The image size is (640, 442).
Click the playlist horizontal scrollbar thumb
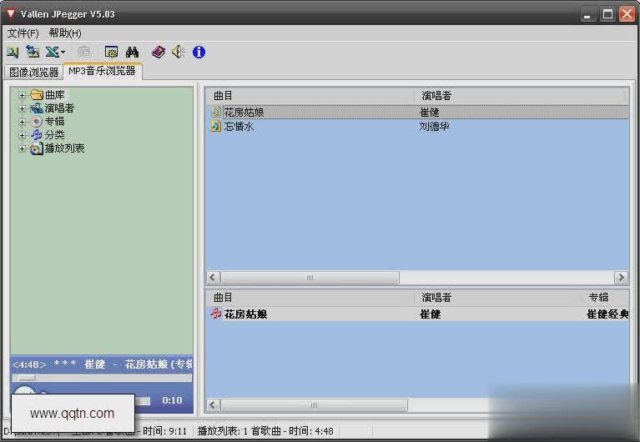coord(314,404)
